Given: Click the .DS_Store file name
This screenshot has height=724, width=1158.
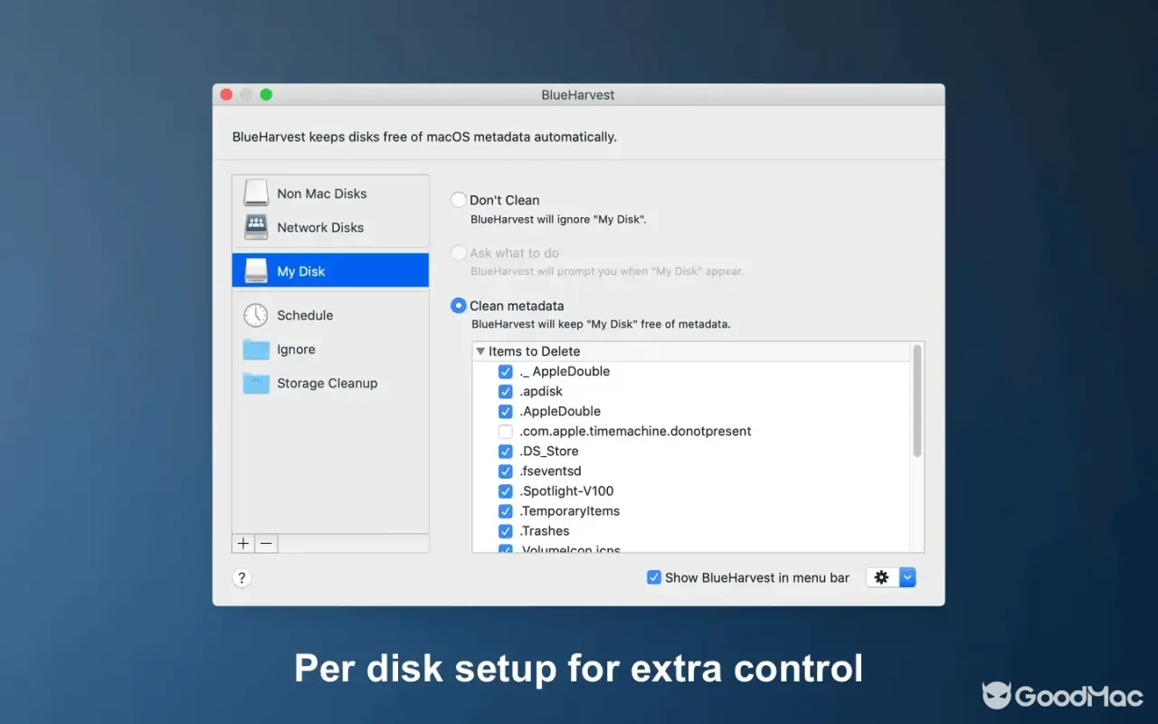Looking at the screenshot, I should coord(549,452).
